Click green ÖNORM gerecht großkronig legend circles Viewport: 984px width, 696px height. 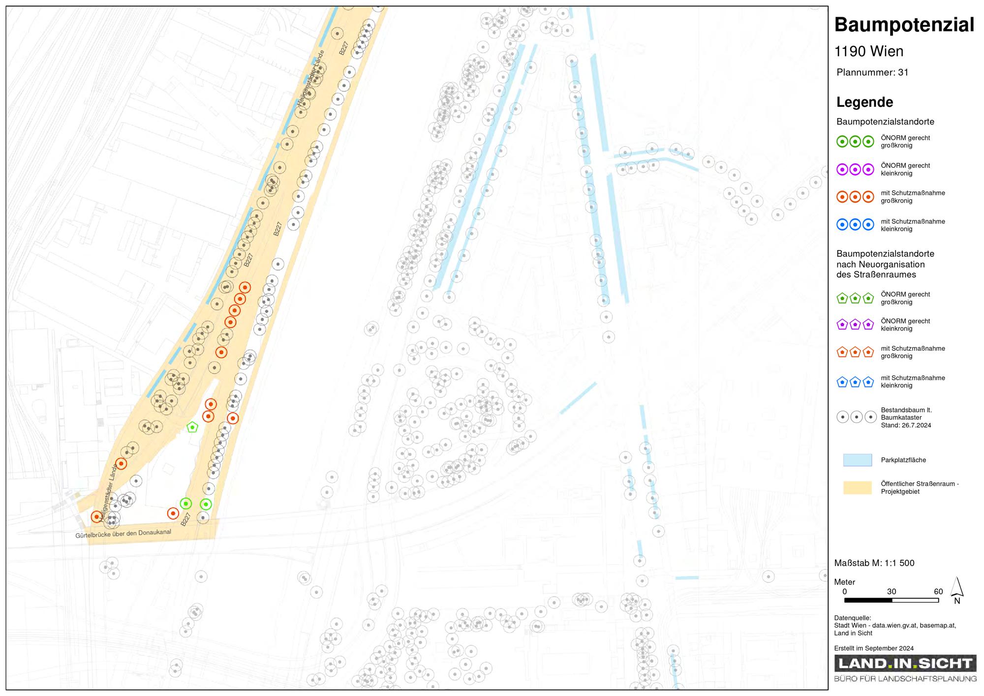(x=855, y=142)
